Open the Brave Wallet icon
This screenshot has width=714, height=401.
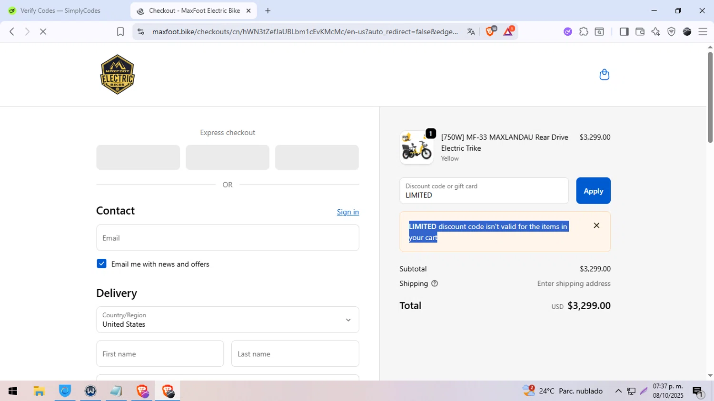pos(640,31)
